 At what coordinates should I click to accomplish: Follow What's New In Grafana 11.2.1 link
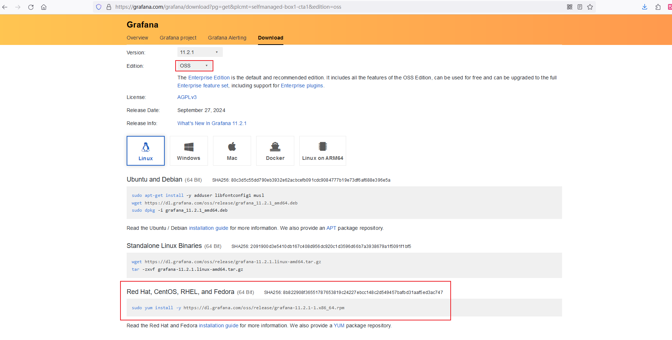pos(212,123)
